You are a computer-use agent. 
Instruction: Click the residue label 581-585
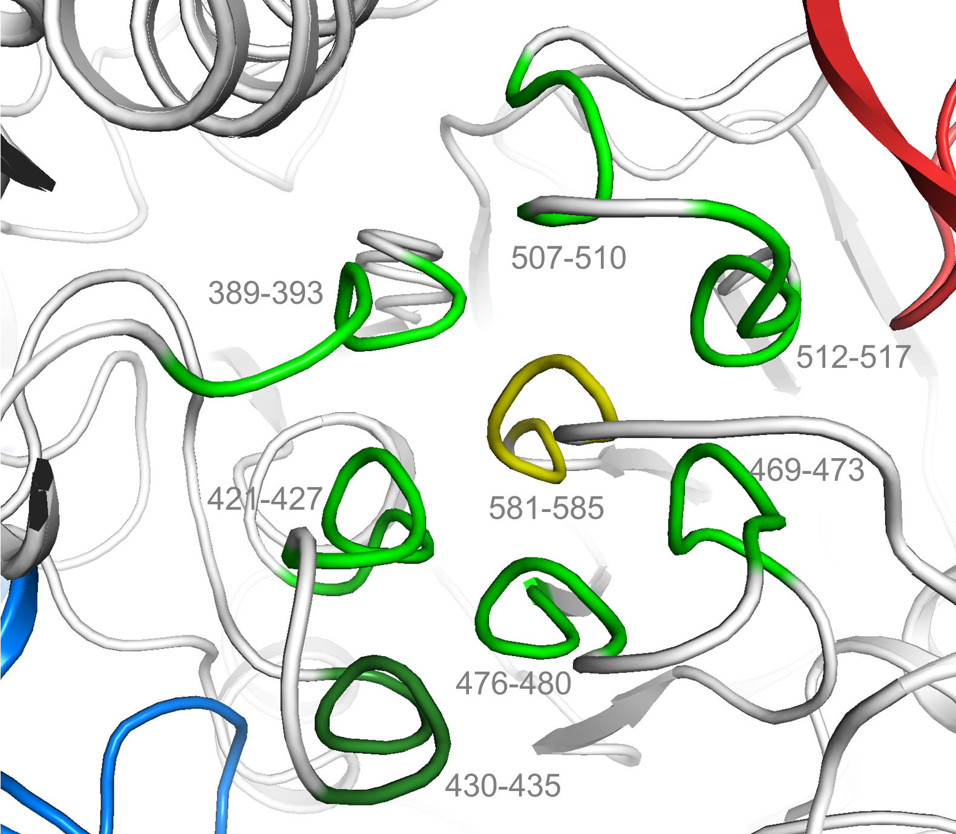pyautogui.click(x=546, y=508)
